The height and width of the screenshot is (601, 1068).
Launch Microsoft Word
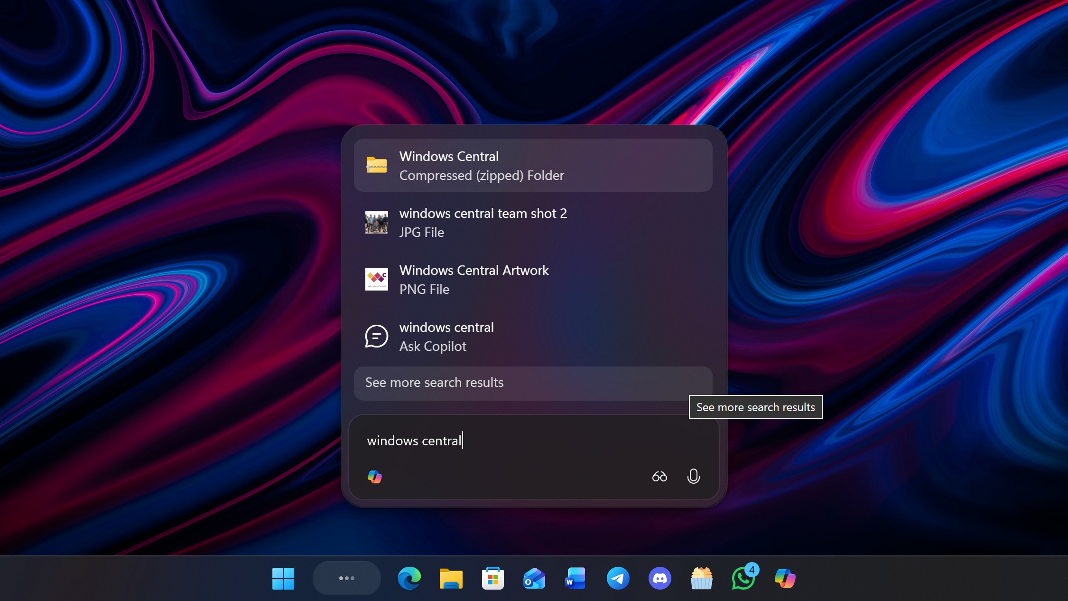575,578
